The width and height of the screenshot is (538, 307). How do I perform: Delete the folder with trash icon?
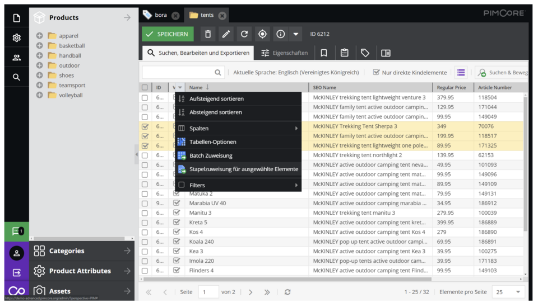(x=208, y=34)
